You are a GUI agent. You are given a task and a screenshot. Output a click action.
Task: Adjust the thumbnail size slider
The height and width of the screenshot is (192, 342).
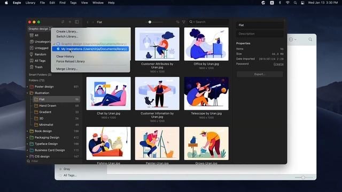point(150,22)
